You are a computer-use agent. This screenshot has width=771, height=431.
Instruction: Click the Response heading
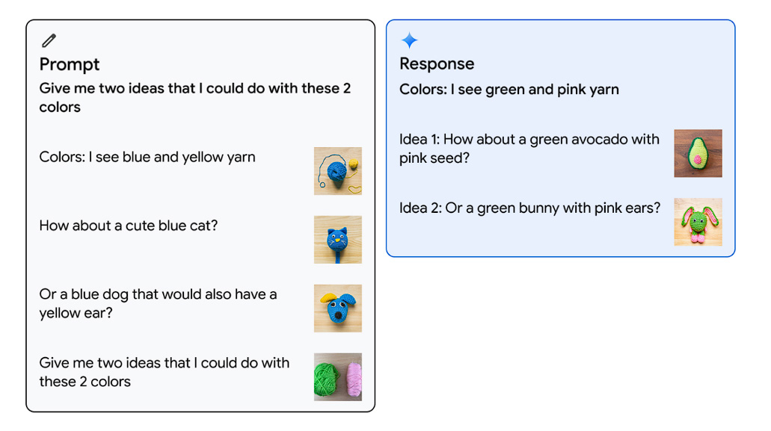click(437, 63)
